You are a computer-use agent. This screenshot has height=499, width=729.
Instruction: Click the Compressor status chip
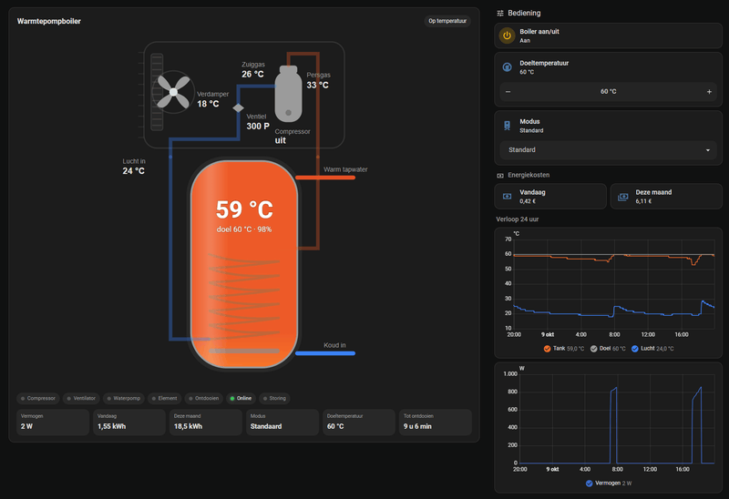click(x=37, y=398)
